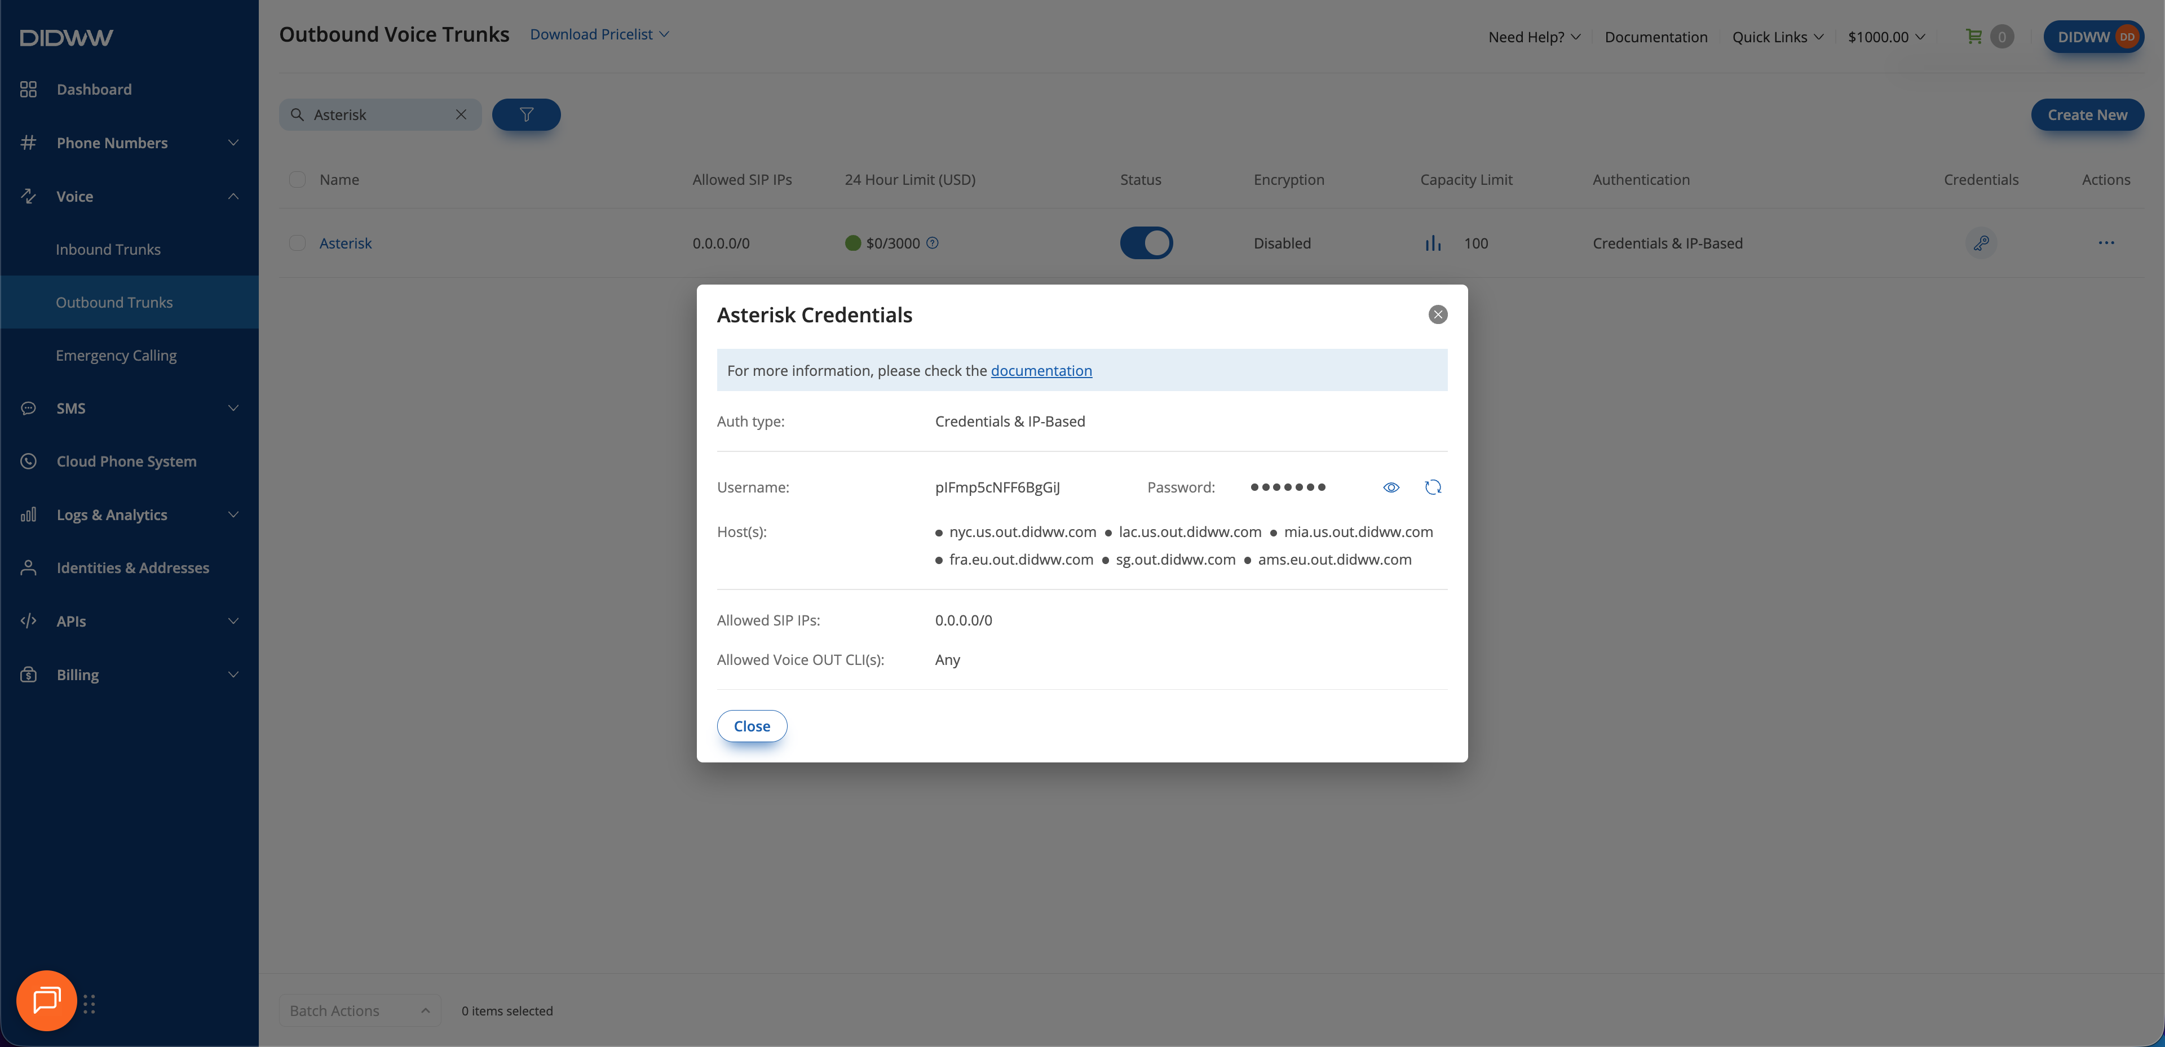Open Emergency Calling page
2165x1047 pixels.
(x=116, y=356)
